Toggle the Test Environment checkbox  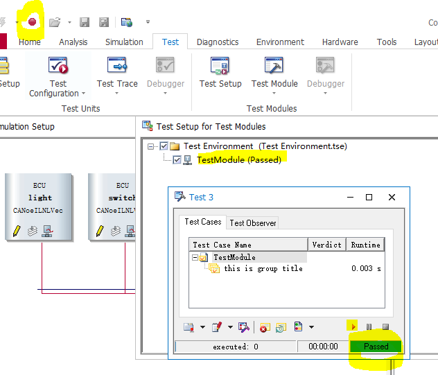point(164,146)
